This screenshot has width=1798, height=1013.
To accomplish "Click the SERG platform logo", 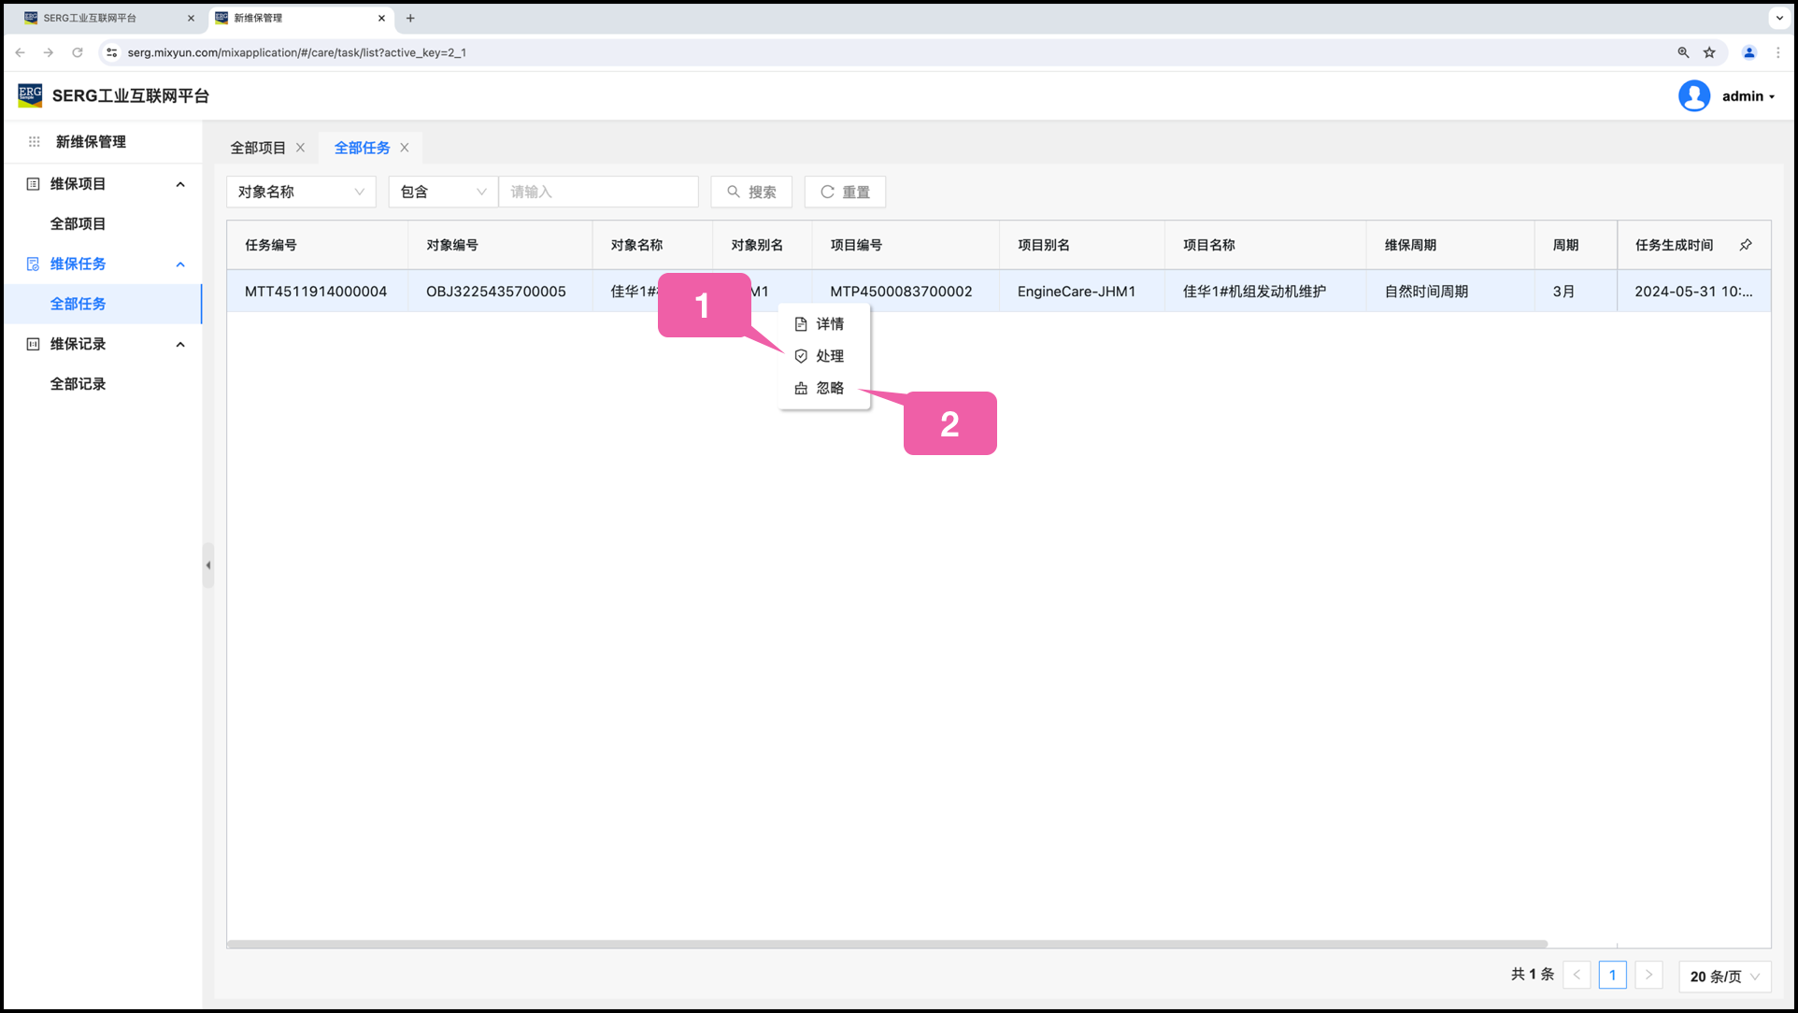I will tap(30, 95).
